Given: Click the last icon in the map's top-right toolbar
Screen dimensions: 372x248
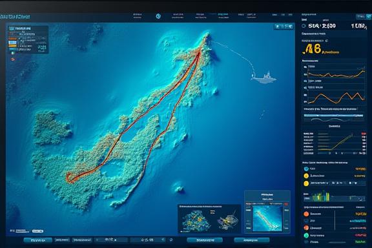Looking at the screenshot, I should 291,26.
